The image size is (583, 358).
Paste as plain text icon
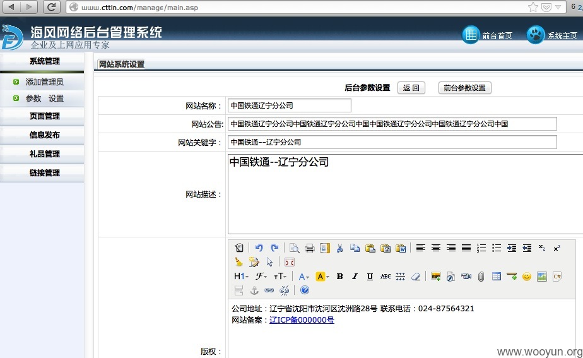click(385, 248)
